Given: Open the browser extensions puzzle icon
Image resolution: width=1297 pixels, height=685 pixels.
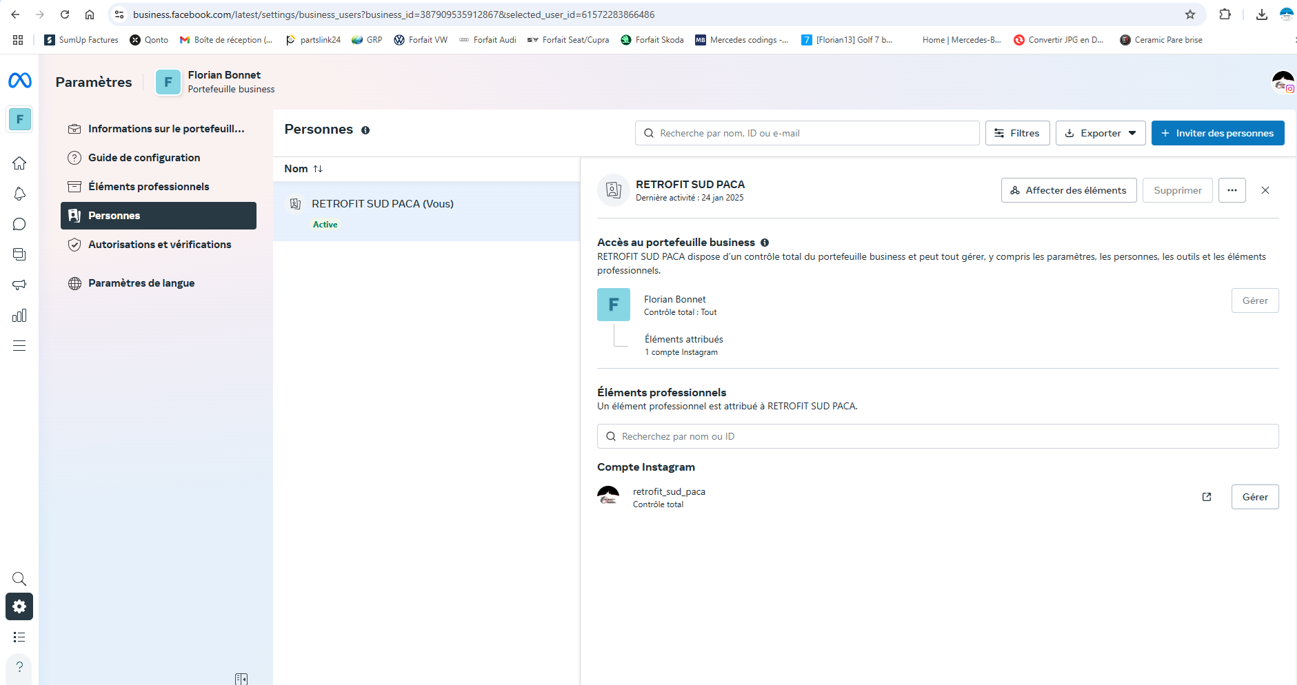Looking at the screenshot, I should coord(1225,14).
